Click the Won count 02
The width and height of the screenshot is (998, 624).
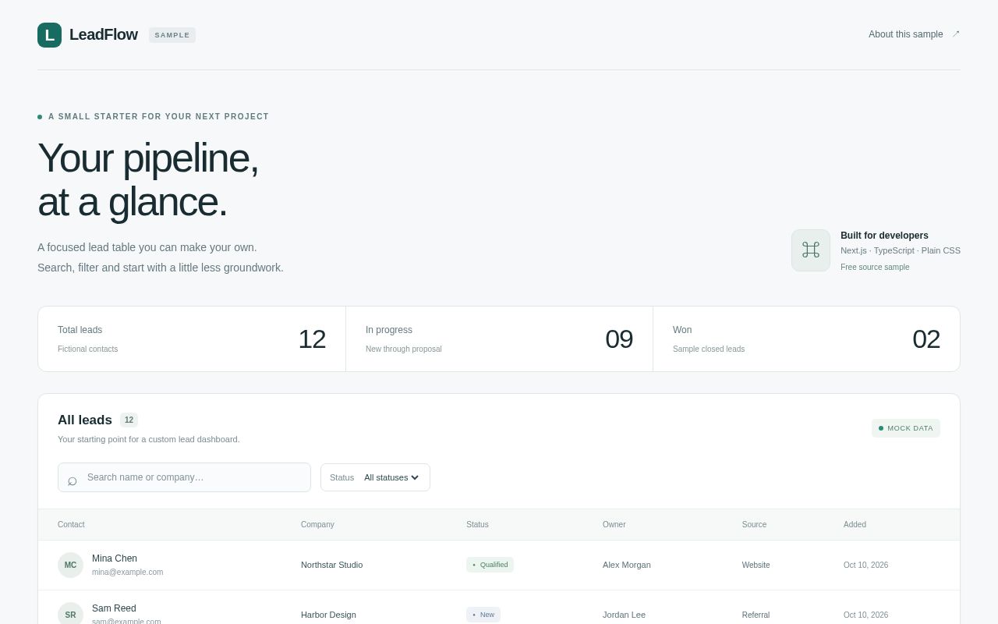tap(926, 339)
